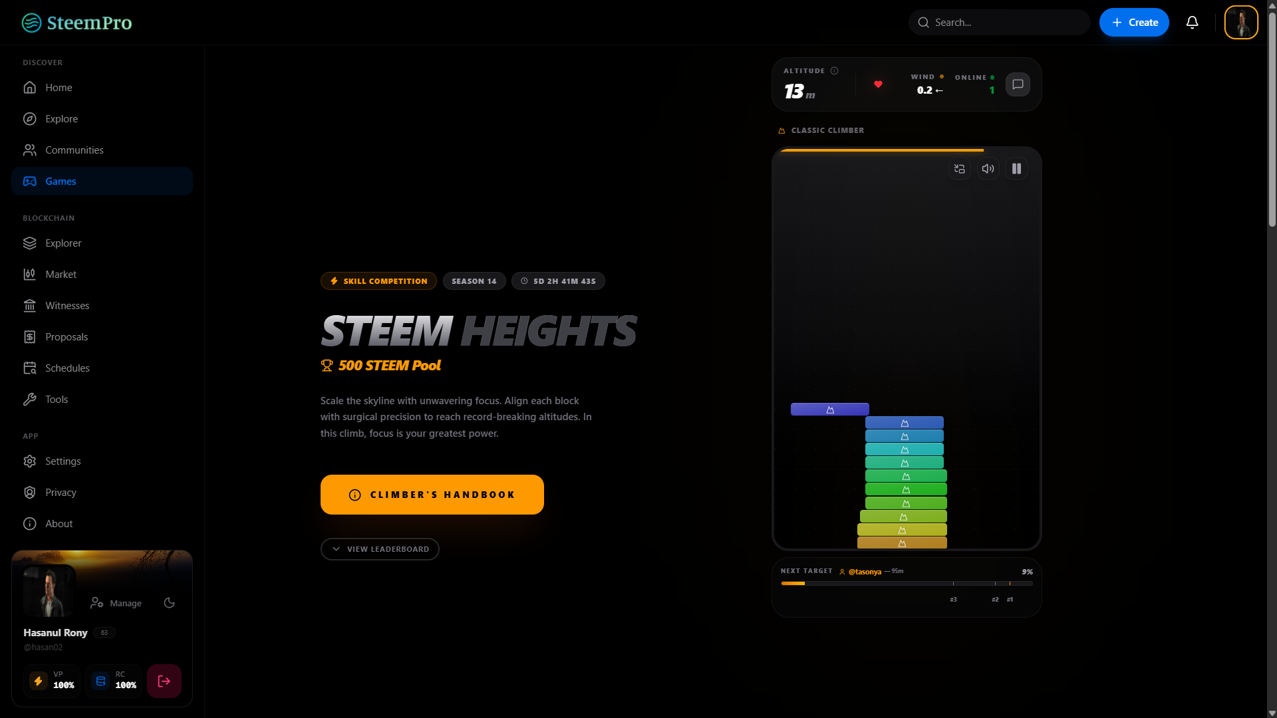The width and height of the screenshot is (1277, 718).
Task: Click the Classic Climber mountain icon
Action: tap(781, 131)
